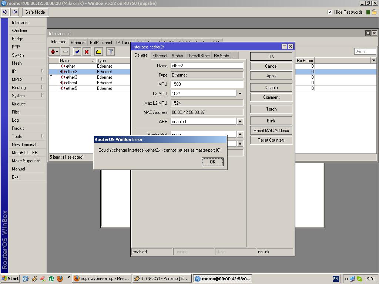Toggle Safe Mode button
The image size is (379, 284).
click(x=35, y=12)
